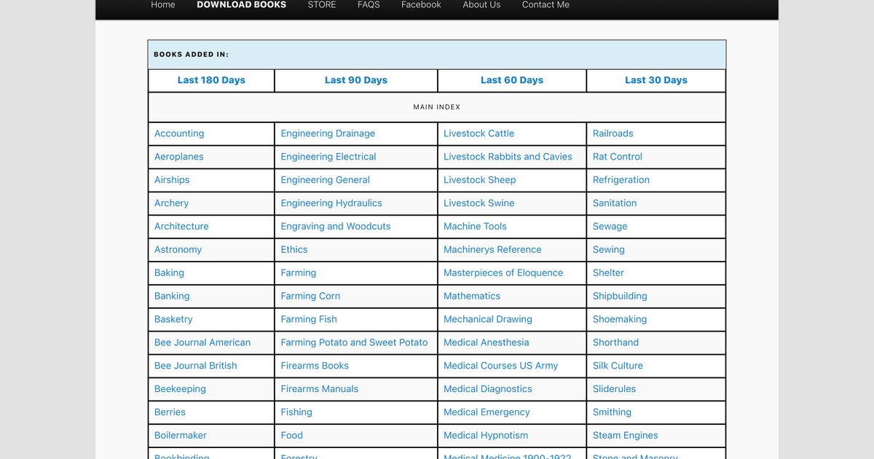Show books added in Last 30 Days
This screenshot has height=459, width=874.
[x=655, y=80]
